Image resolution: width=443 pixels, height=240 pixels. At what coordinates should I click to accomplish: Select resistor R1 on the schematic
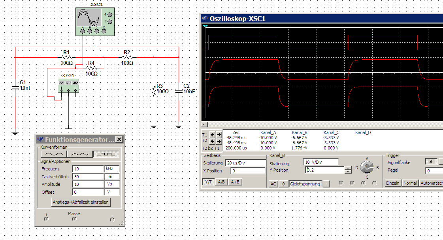click(66, 57)
